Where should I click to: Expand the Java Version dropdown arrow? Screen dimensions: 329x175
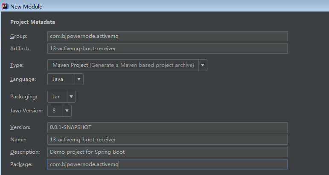pyautogui.click(x=67, y=111)
